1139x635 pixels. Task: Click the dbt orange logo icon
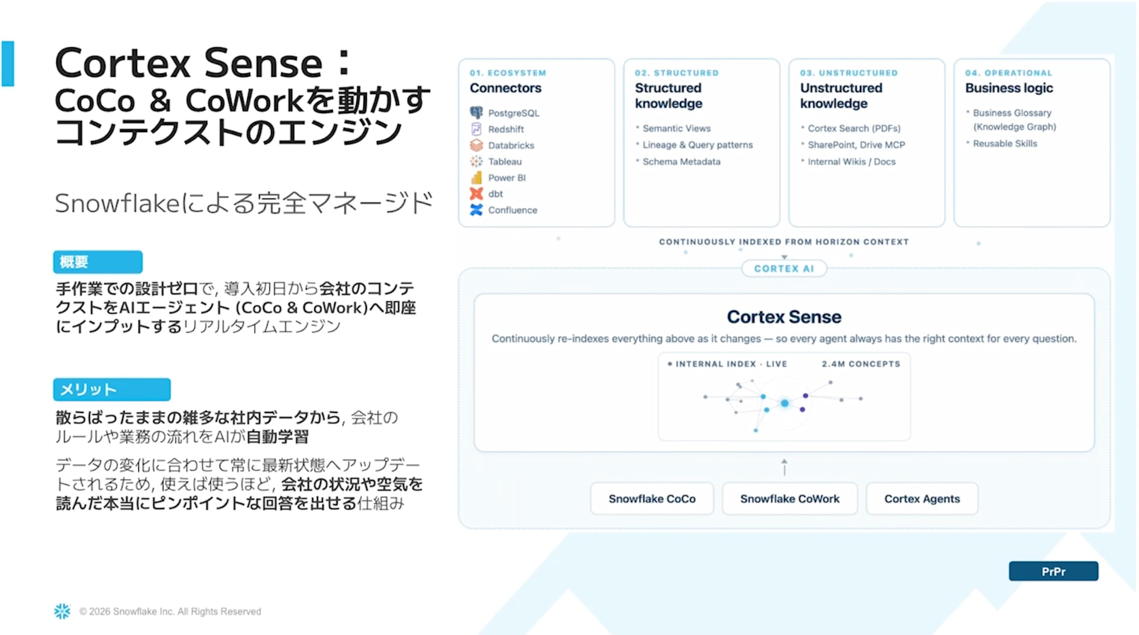pyautogui.click(x=476, y=194)
